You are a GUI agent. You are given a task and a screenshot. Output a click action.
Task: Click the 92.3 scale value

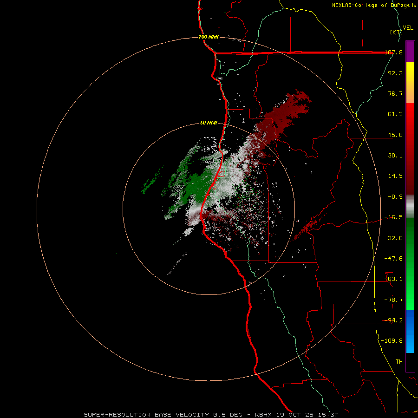pyautogui.click(x=395, y=73)
